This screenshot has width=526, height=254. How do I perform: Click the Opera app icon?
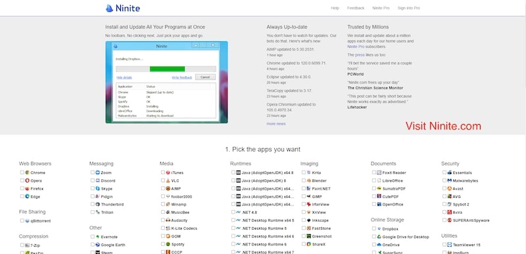pos(28,180)
